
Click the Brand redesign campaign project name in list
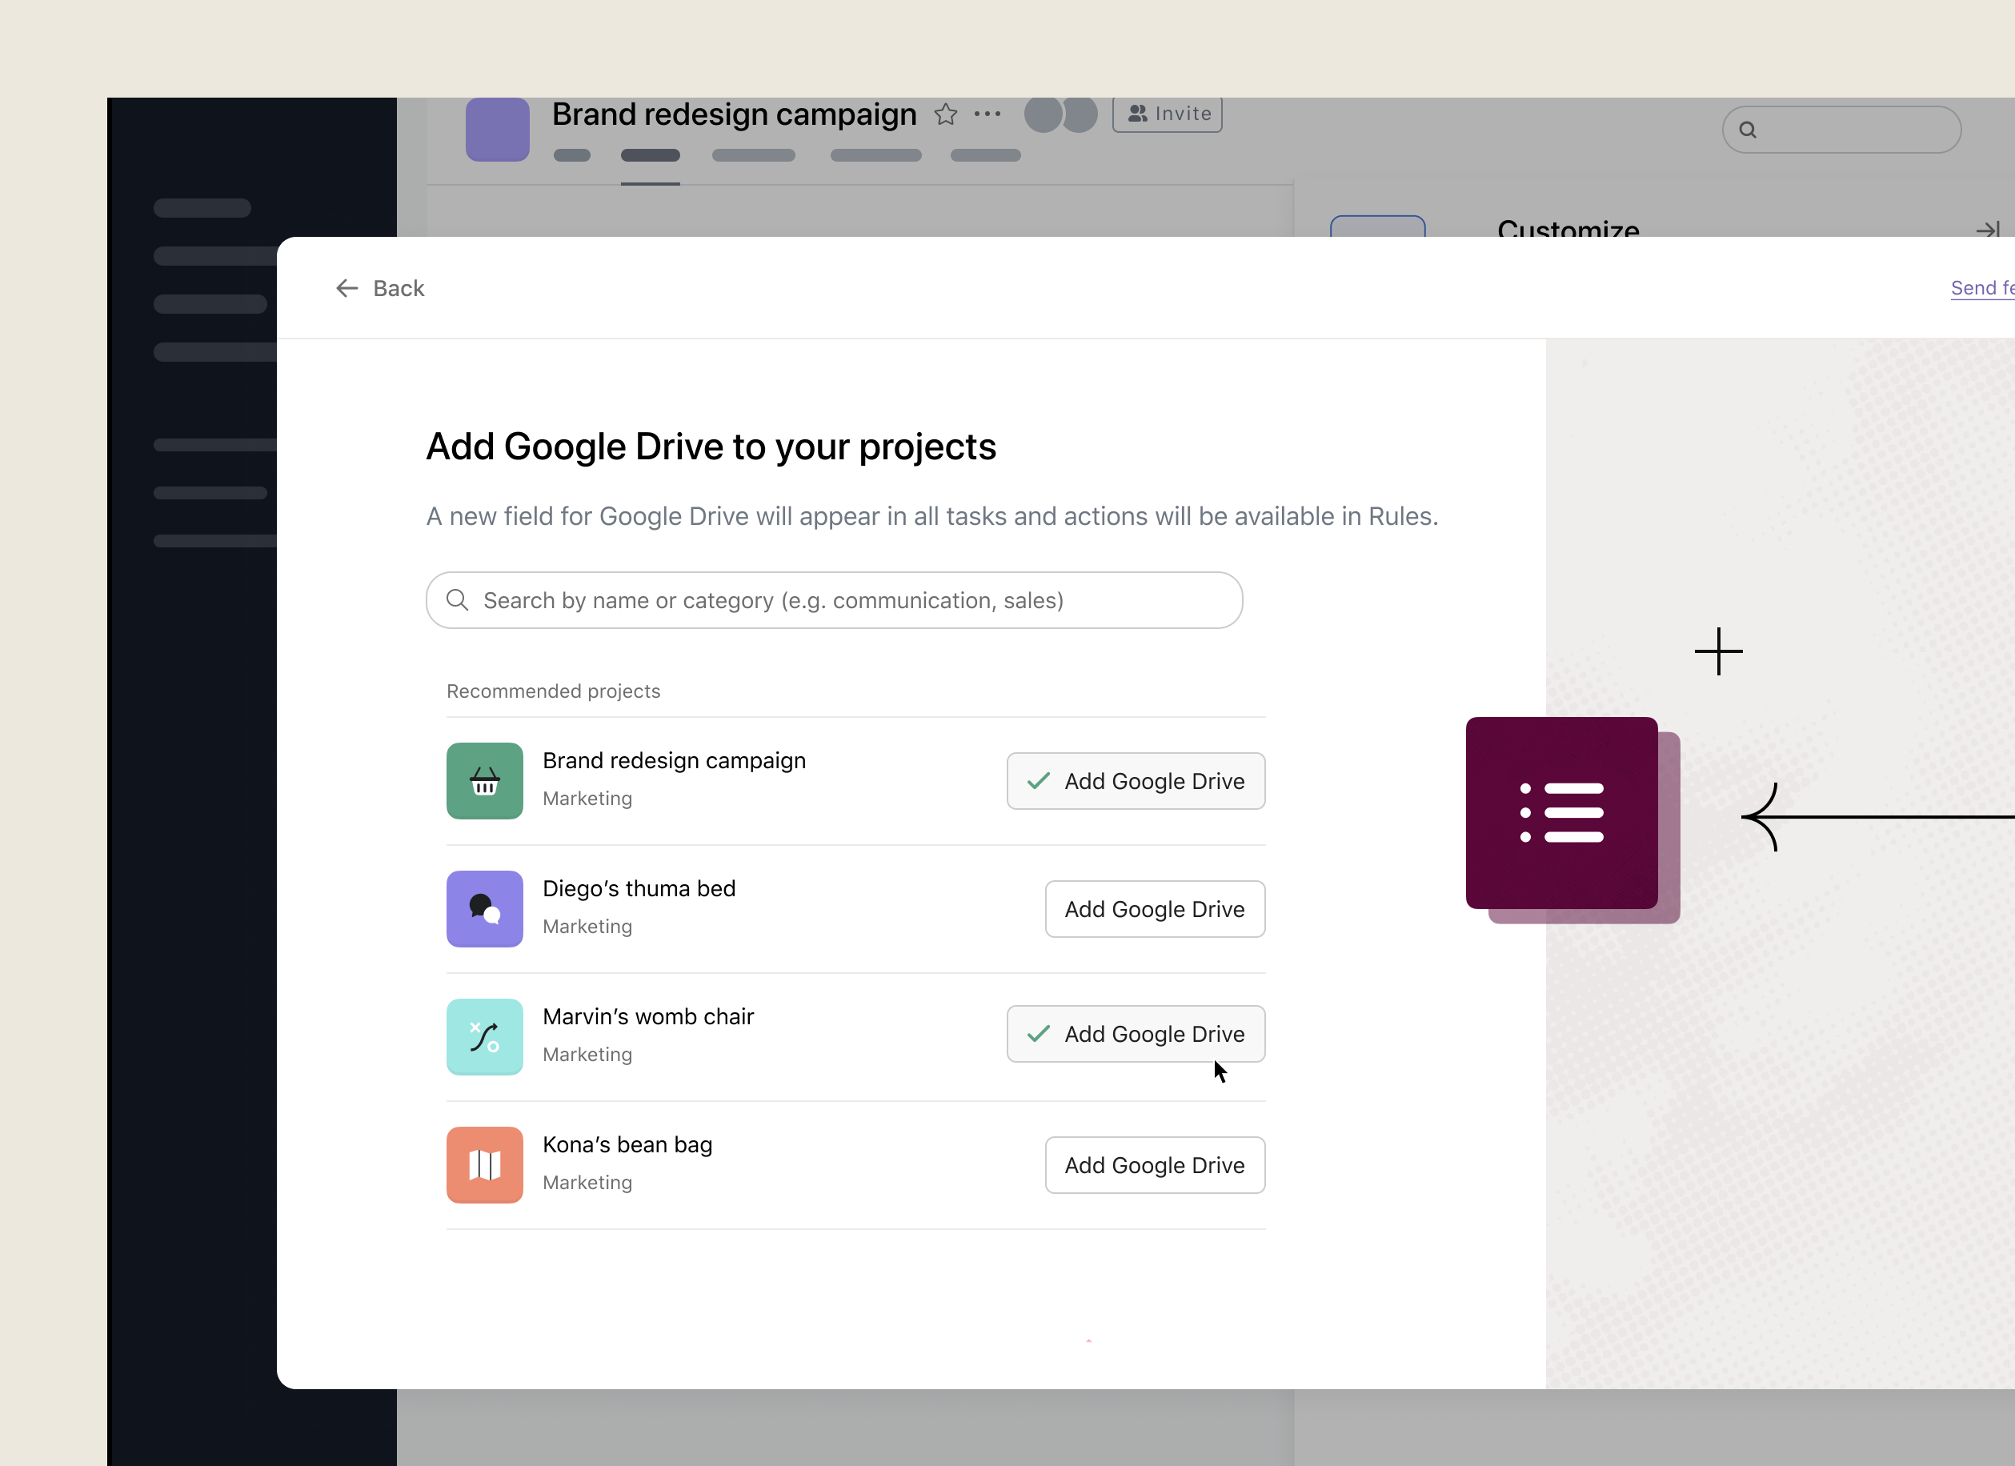(675, 760)
